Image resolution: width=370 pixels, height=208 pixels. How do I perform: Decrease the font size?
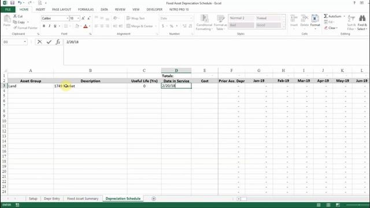tap(88, 18)
